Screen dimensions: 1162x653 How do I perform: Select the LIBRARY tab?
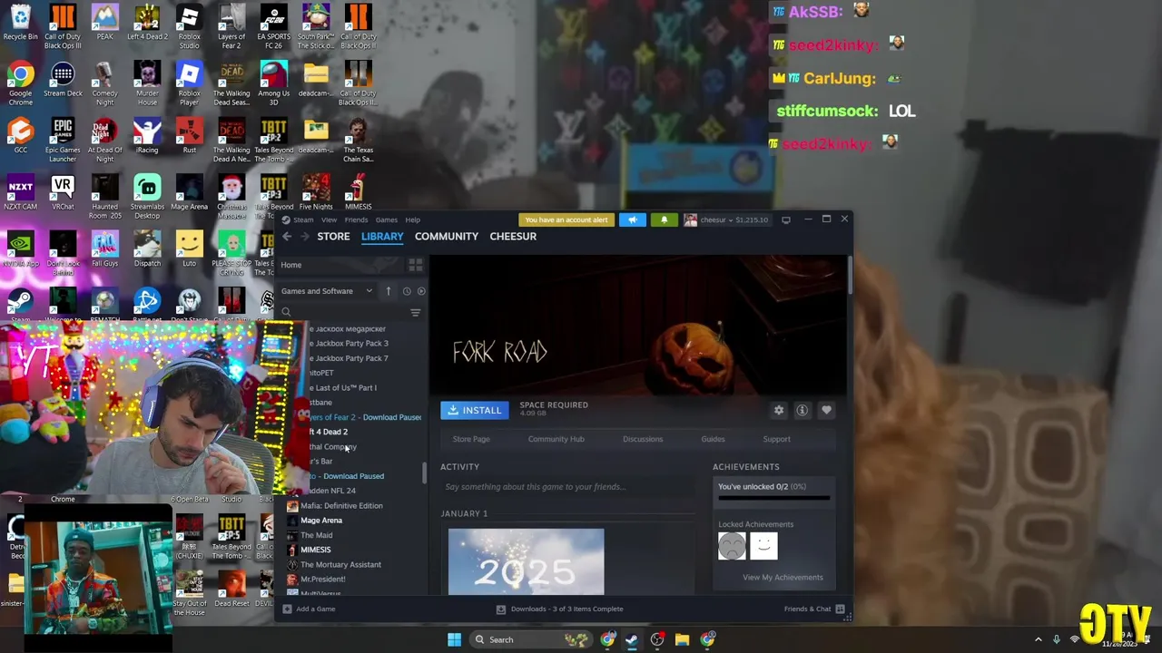(382, 237)
